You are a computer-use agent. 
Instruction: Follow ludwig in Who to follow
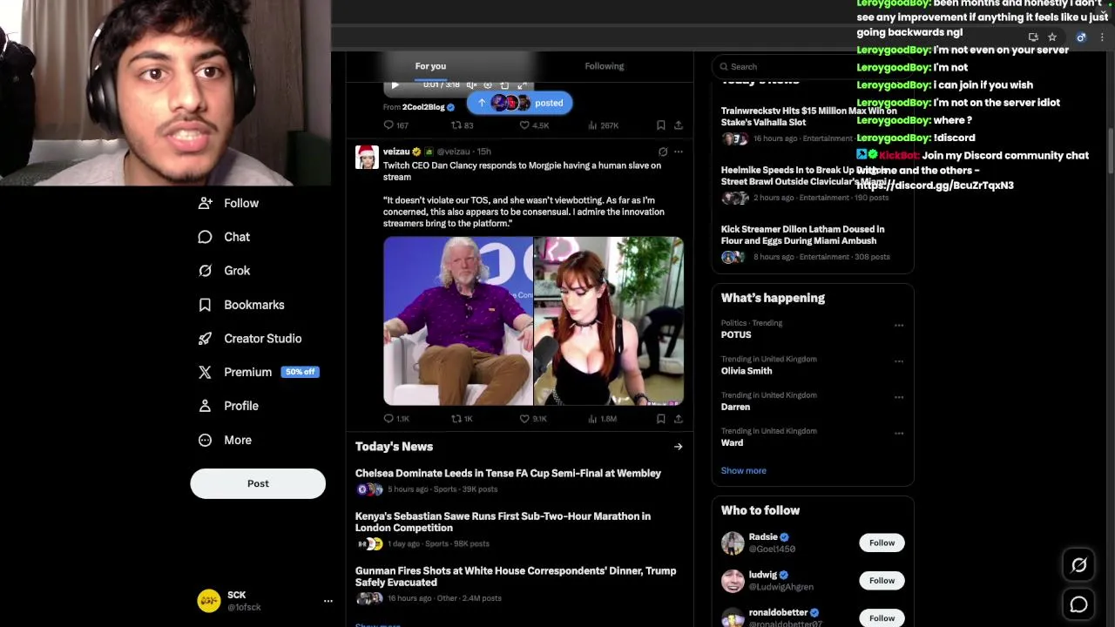click(x=882, y=580)
